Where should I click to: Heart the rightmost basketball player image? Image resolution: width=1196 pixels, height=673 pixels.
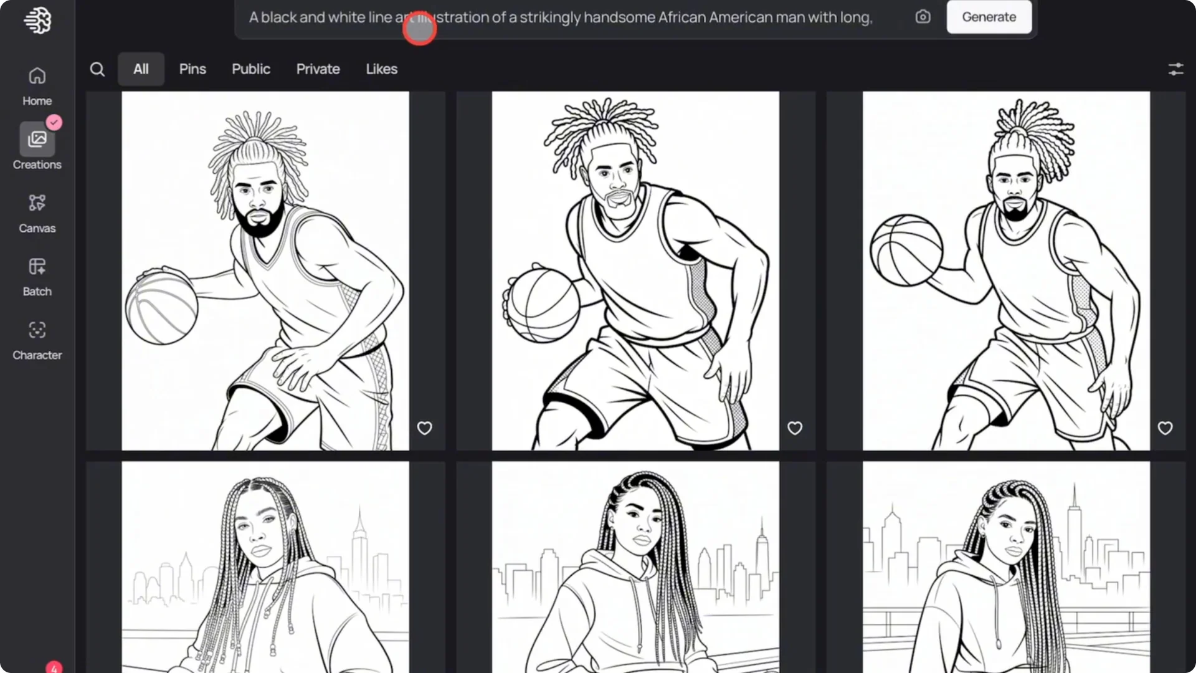click(1164, 428)
